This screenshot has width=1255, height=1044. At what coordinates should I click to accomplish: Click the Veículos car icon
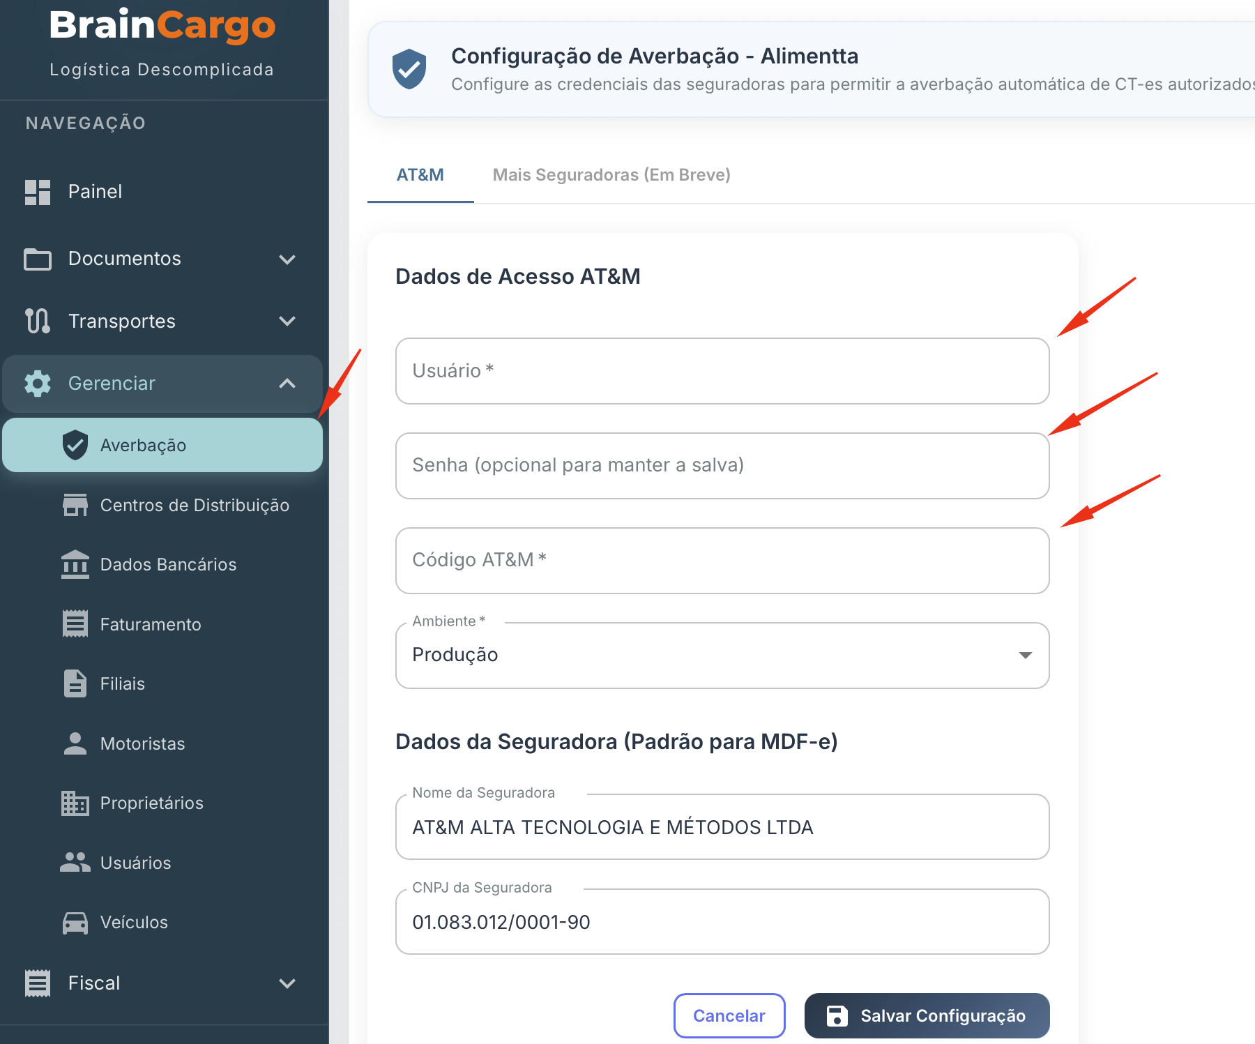point(75,923)
